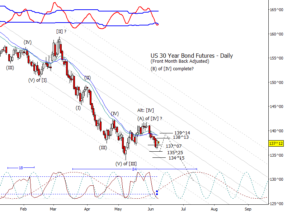
Task: Click the 137^07 price level label
Action: [x=174, y=146]
